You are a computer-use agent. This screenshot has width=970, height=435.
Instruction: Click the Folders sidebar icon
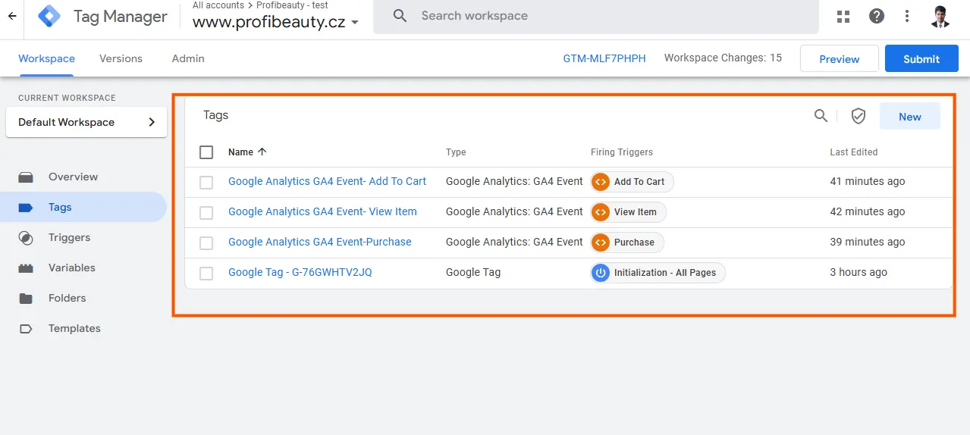point(26,299)
